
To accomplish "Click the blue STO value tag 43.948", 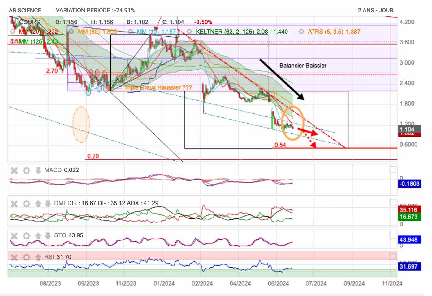I will 409,239.
